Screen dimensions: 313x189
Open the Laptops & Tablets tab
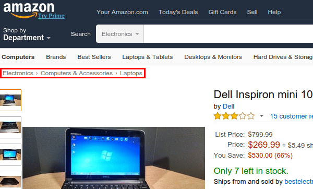click(x=147, y=57)
